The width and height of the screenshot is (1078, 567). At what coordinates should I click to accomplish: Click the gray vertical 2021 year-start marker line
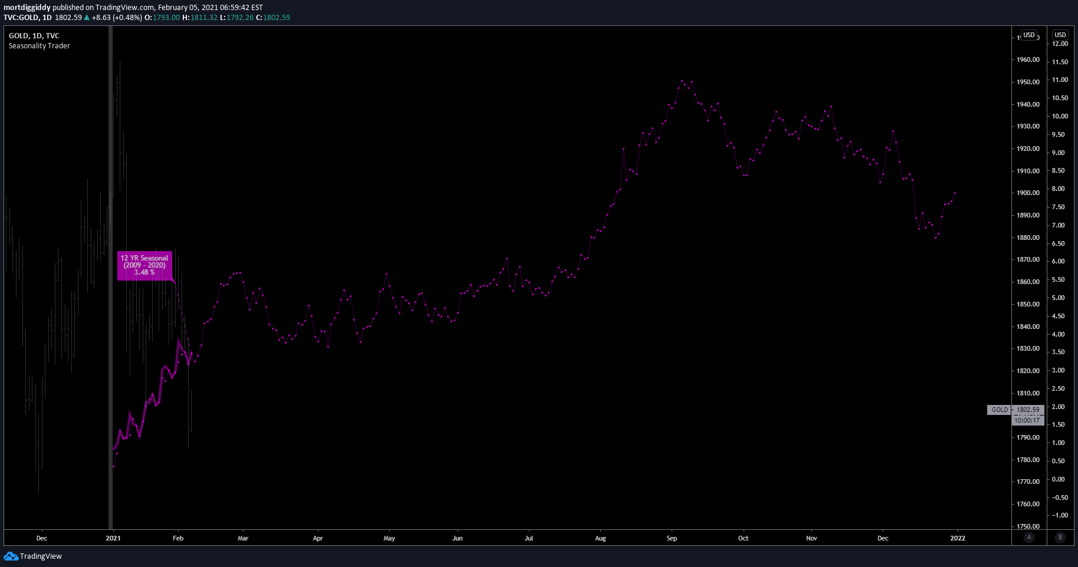click(110, 278)
